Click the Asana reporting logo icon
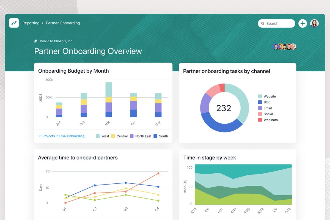Viewport: 330px width, 220px height. (14, 23)
